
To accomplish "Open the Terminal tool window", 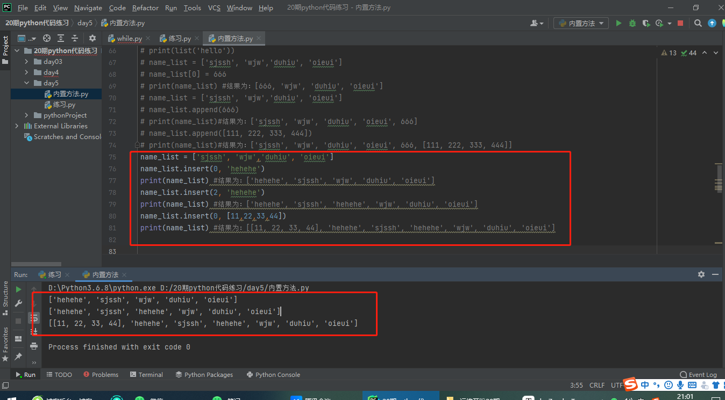I will click(x=146, y=375).
